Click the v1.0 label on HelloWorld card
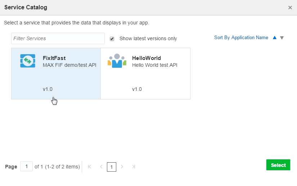 [137, 89]
